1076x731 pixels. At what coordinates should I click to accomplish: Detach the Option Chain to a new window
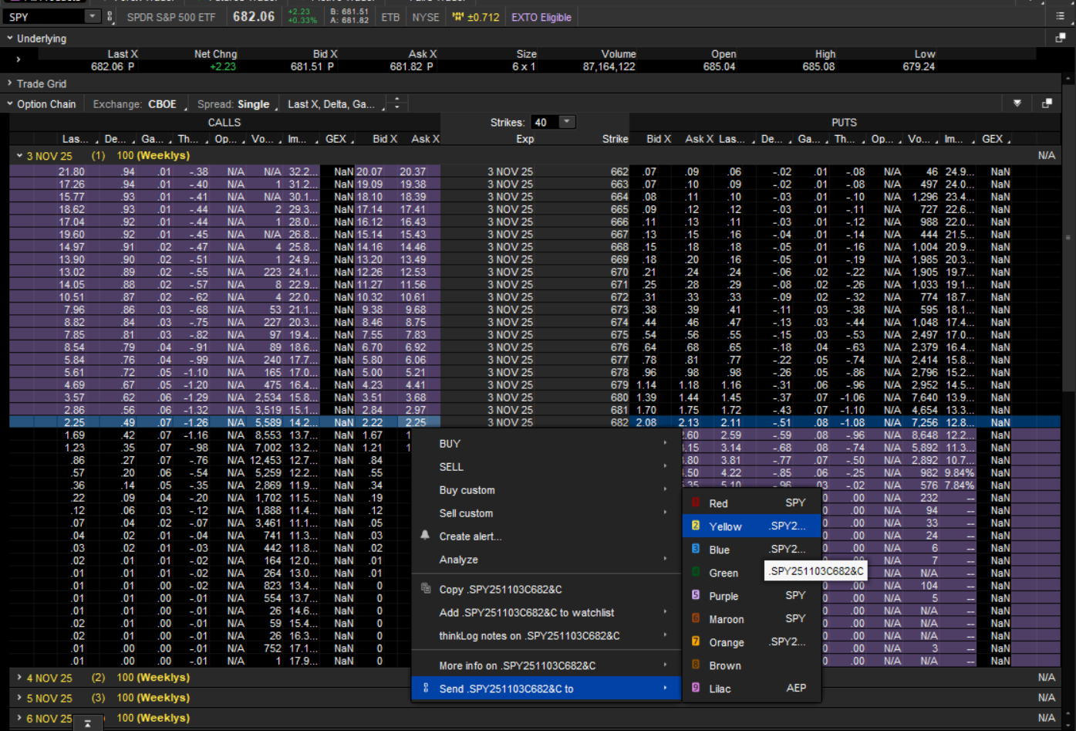click(x=1047, y=103)
